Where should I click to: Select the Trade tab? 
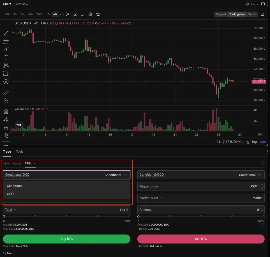(x=7, y=152)
